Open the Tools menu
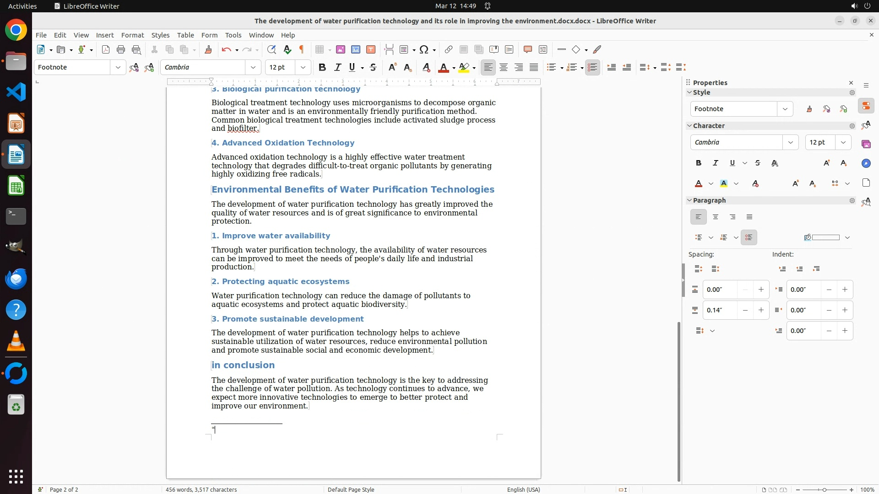 pyautogui.click(x=233, y=35)
